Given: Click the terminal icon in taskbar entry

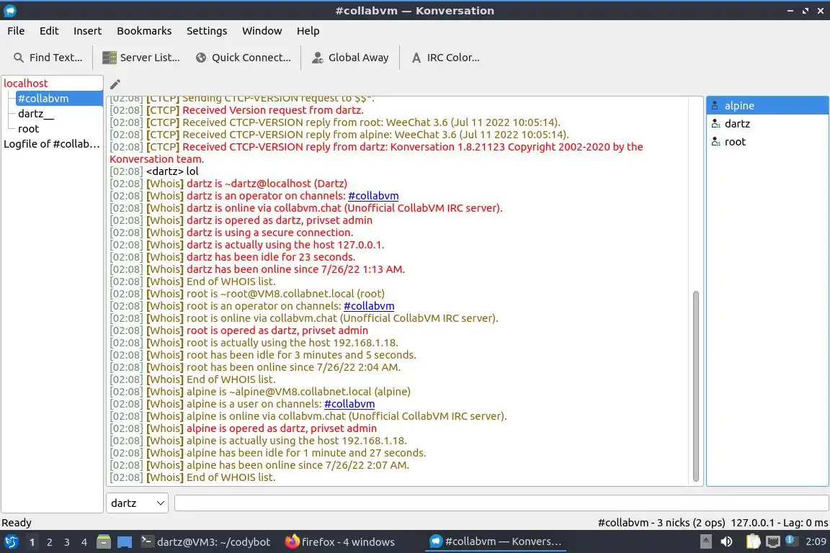Looking at the screenshot, I should click(147, 541).
